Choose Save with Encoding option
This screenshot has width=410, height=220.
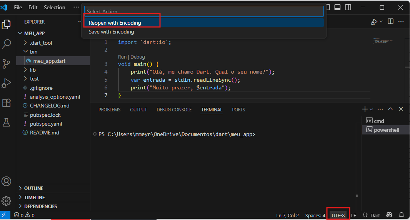204,32
